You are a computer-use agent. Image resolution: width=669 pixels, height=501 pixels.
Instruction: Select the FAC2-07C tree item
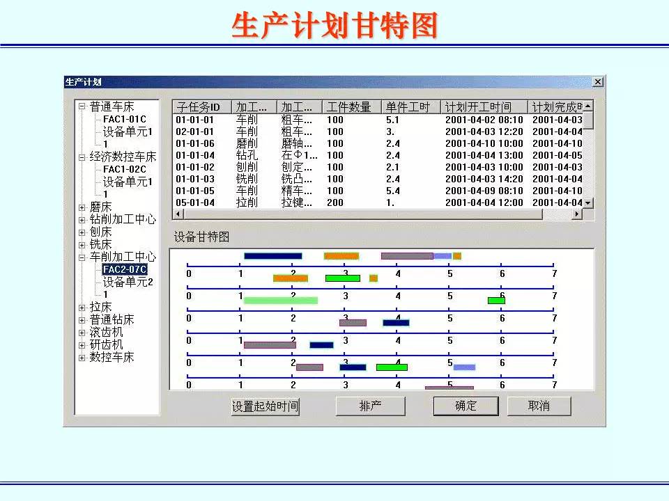point(124,270)
